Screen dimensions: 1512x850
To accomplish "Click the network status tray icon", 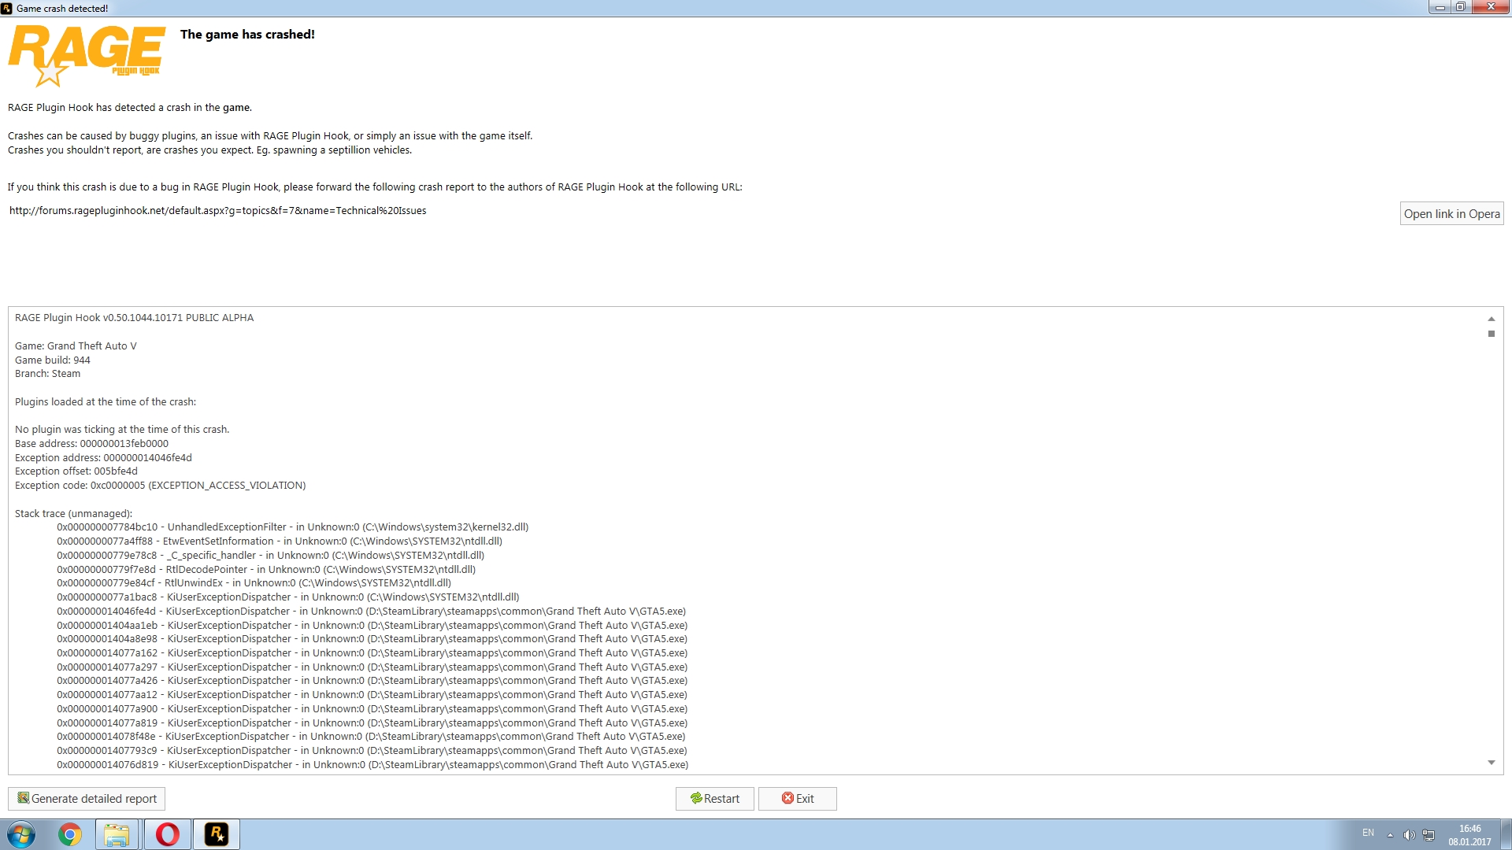I will pyautogui.click(x=1429, y=835).
